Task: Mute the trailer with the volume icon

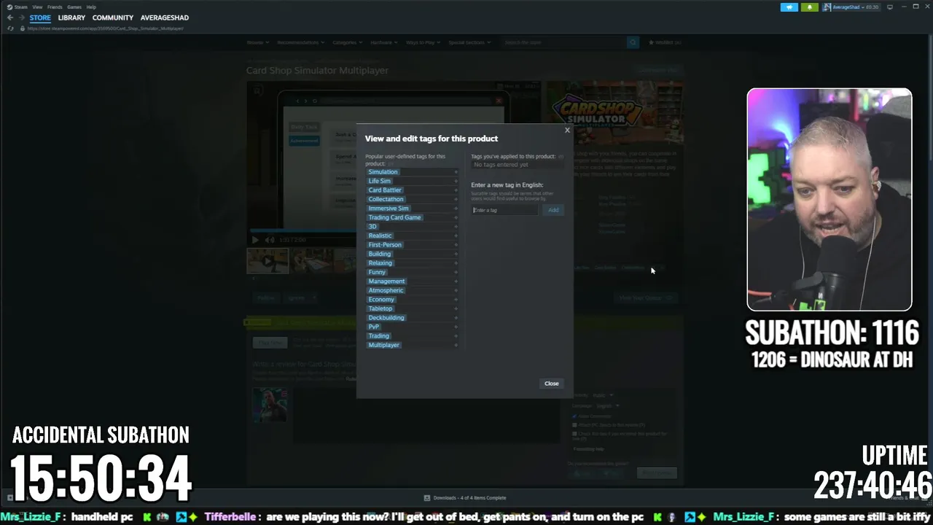Action: click(x=270, y=239)
